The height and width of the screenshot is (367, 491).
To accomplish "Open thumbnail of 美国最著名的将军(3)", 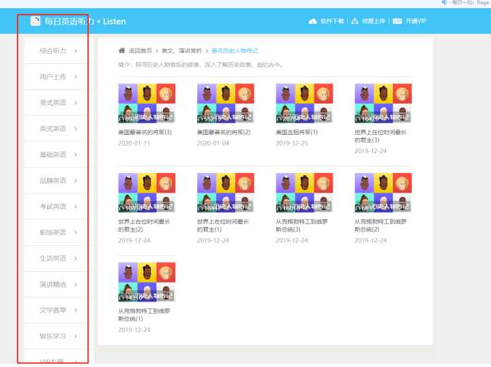I will click(147, 103).
